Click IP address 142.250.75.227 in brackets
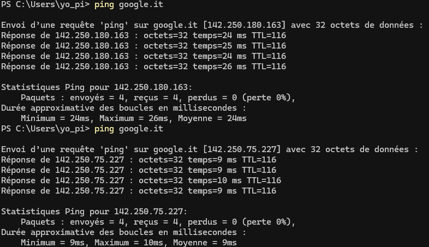429x247 pixels. [242, 149]
